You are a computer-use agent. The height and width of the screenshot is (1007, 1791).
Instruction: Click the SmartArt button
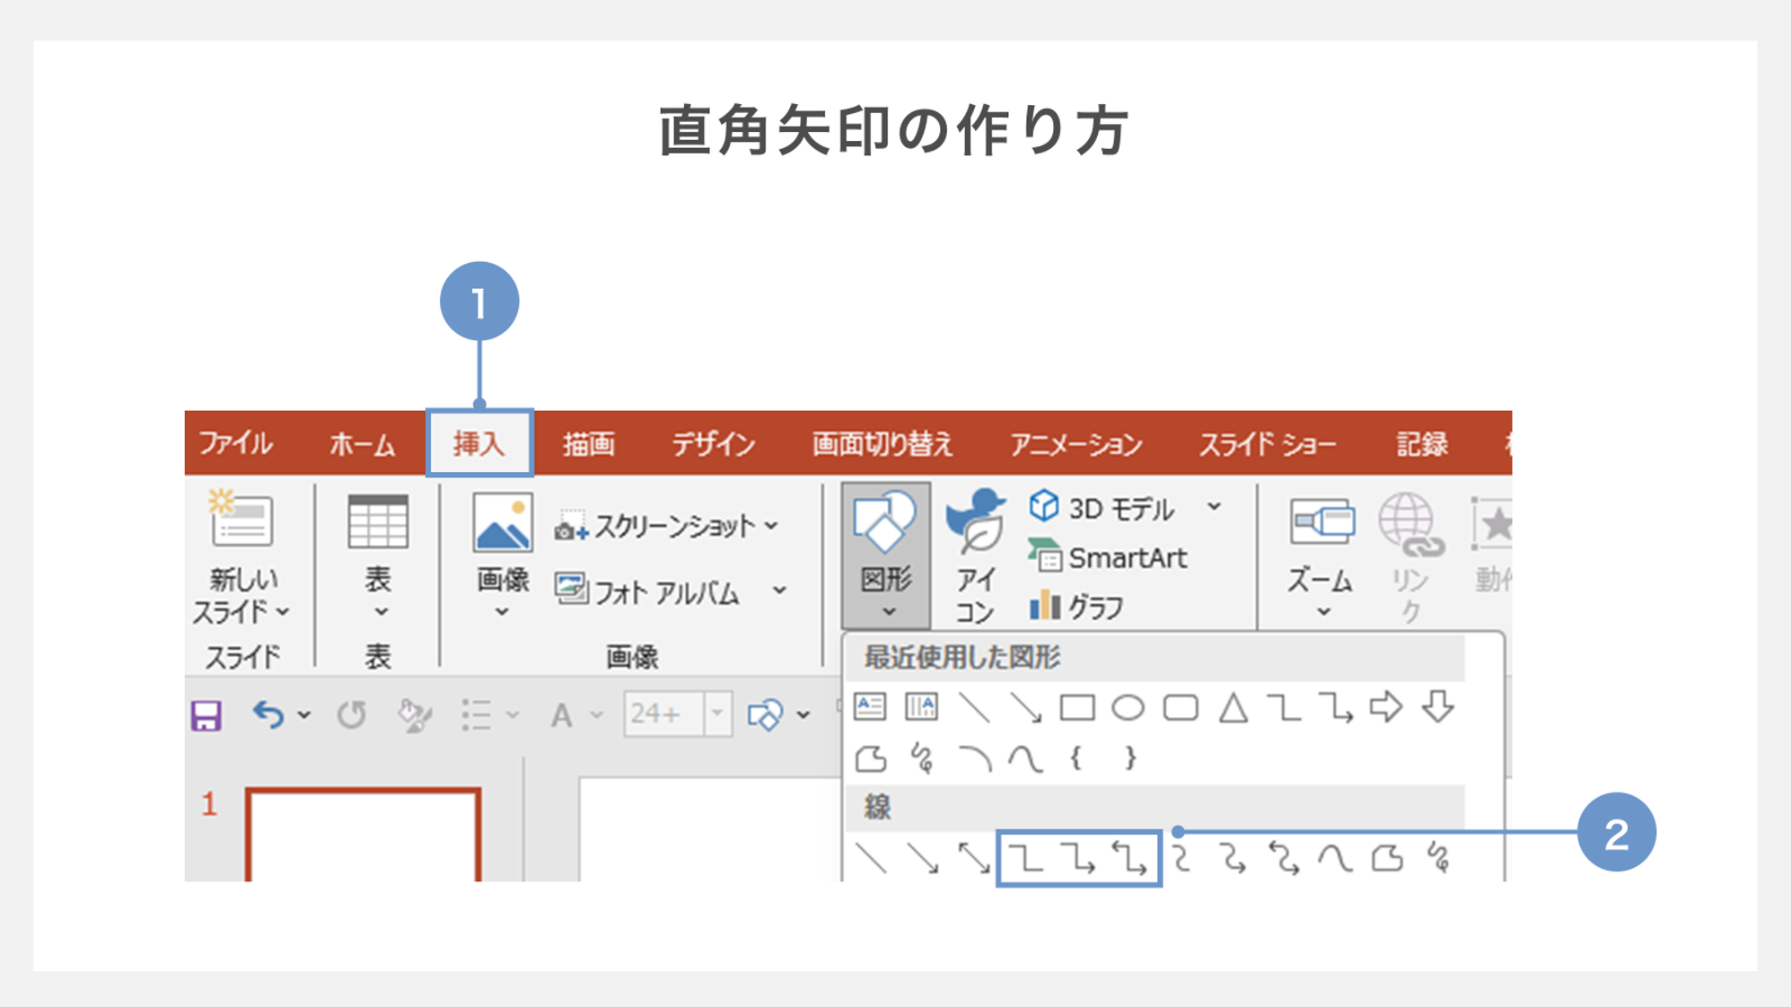click(1109, 558)
